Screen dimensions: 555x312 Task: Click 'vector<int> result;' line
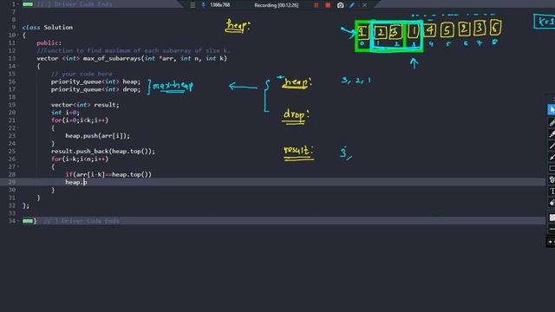pos(85,105)
